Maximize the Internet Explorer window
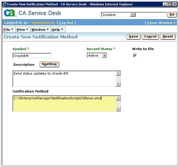 point(170,4)
